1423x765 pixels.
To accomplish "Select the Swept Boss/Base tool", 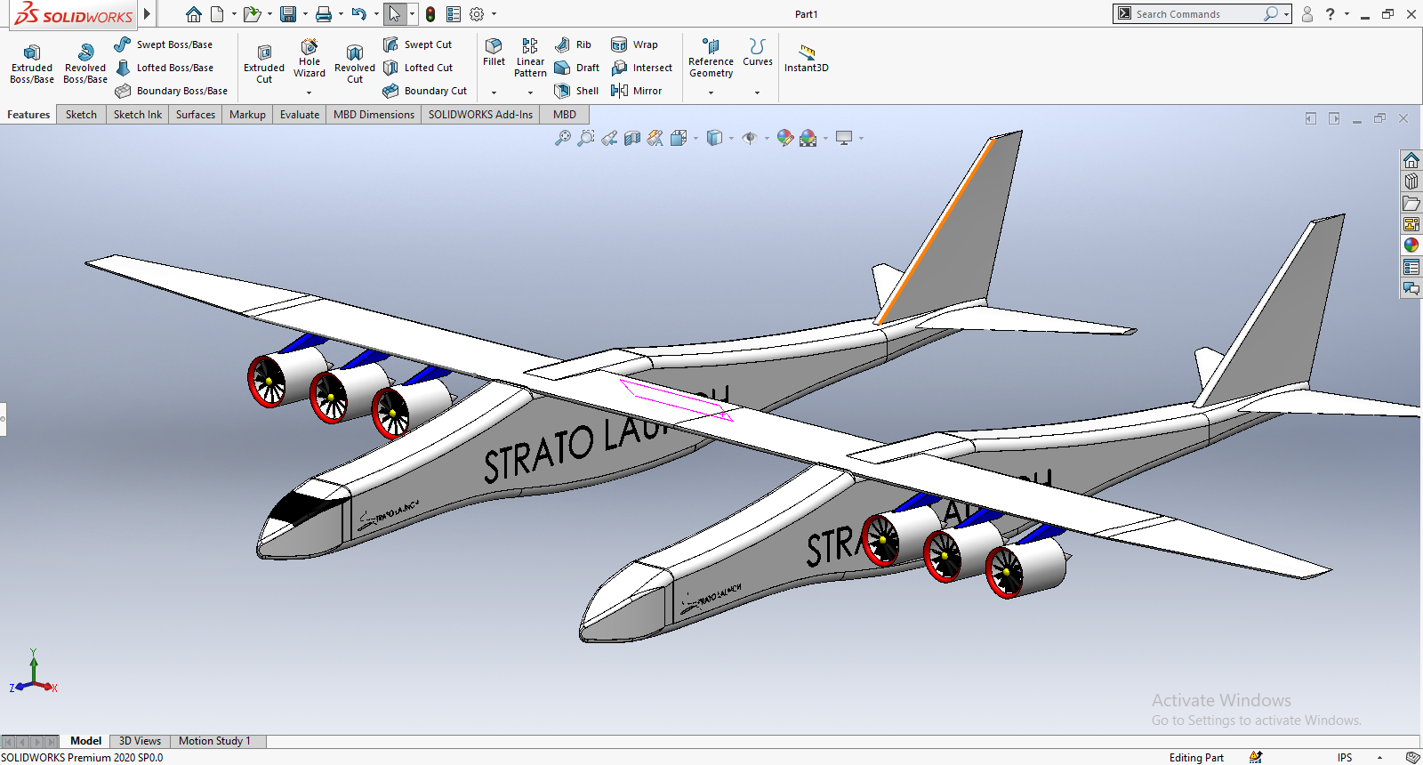I will coord(164,44).
